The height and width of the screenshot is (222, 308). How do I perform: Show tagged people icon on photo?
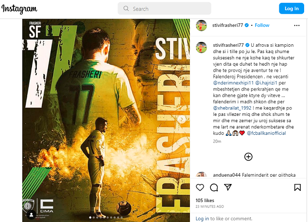pyautogui.click(x=31, y=215)
